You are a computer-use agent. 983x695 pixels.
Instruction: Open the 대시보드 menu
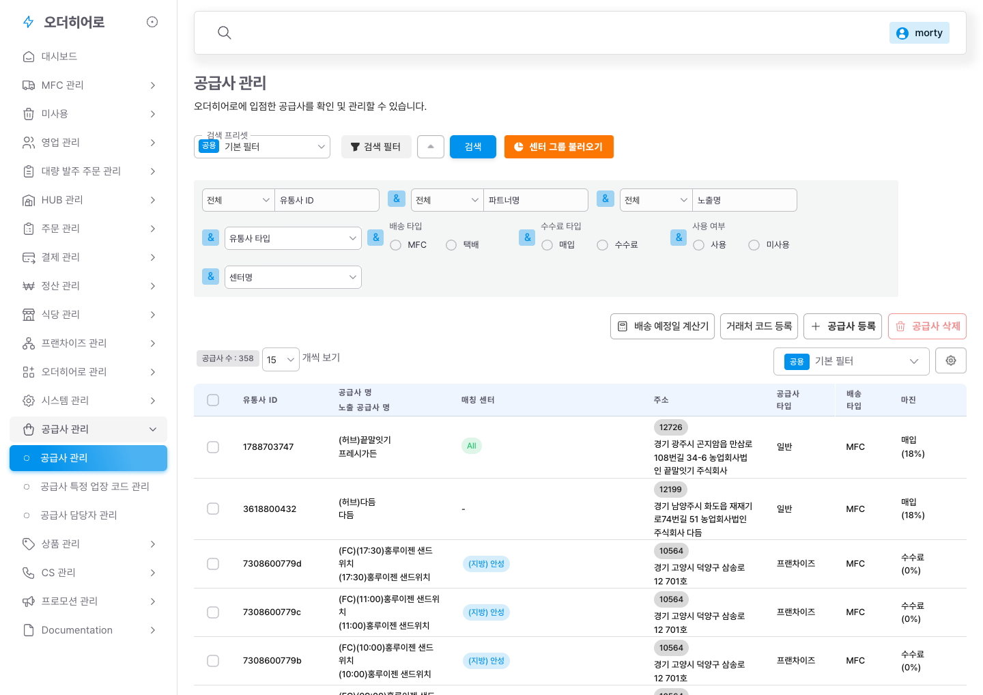click(89, 57)
